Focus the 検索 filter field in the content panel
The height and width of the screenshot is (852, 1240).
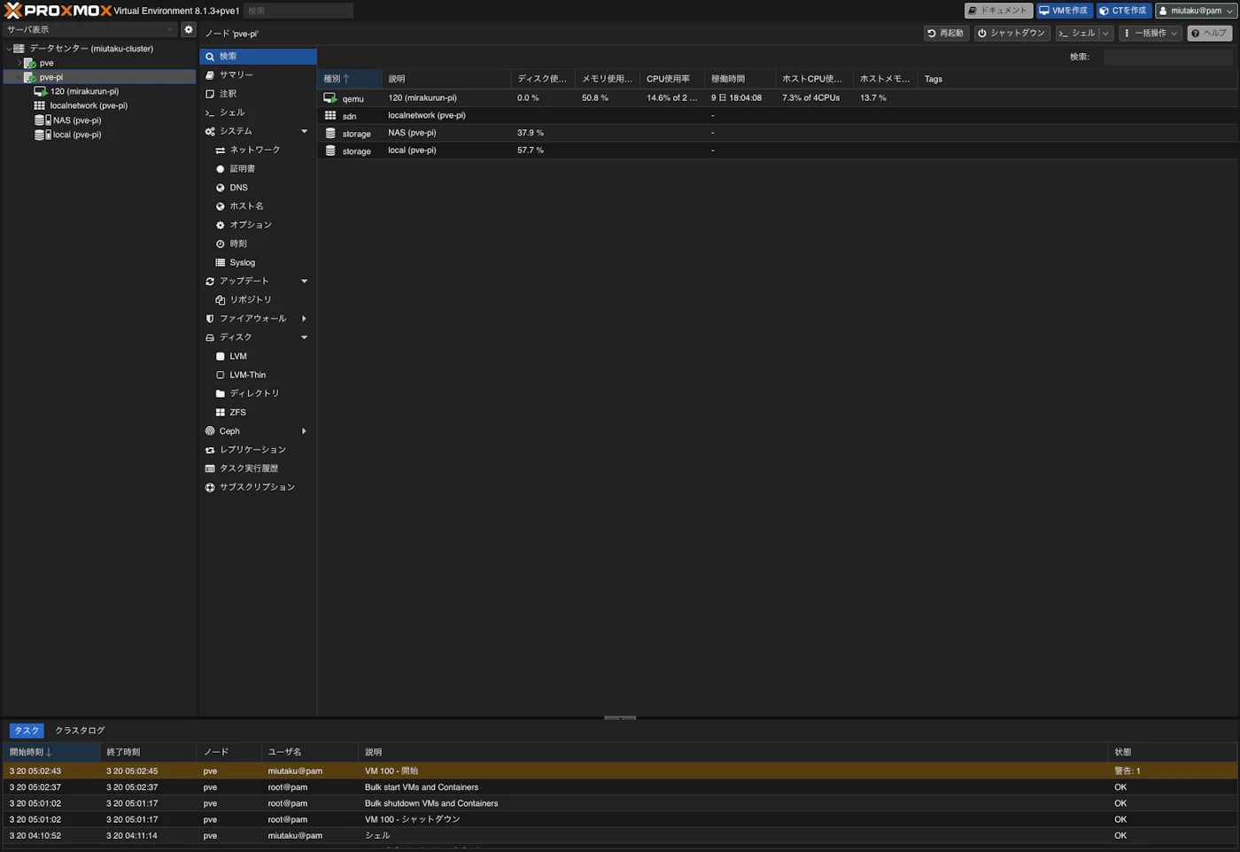pyautogui.click(x=1167, y=57)
